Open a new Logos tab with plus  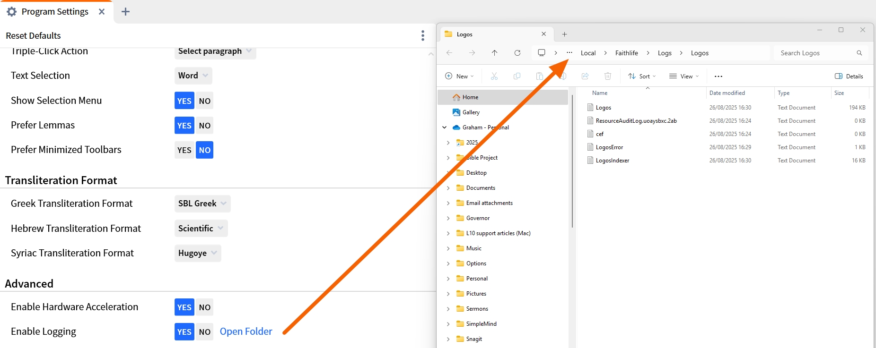click(125, 12)
